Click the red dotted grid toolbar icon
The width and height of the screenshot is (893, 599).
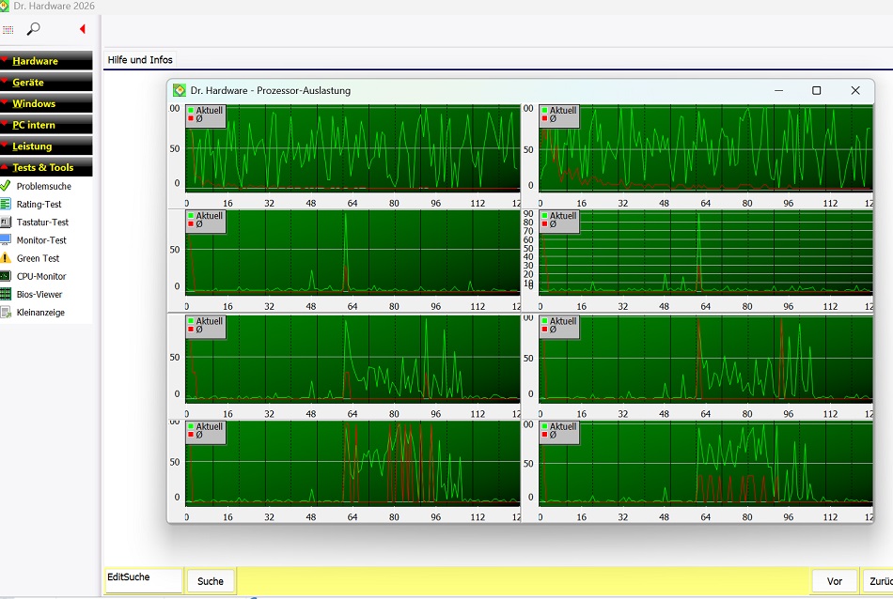[8, 30]
